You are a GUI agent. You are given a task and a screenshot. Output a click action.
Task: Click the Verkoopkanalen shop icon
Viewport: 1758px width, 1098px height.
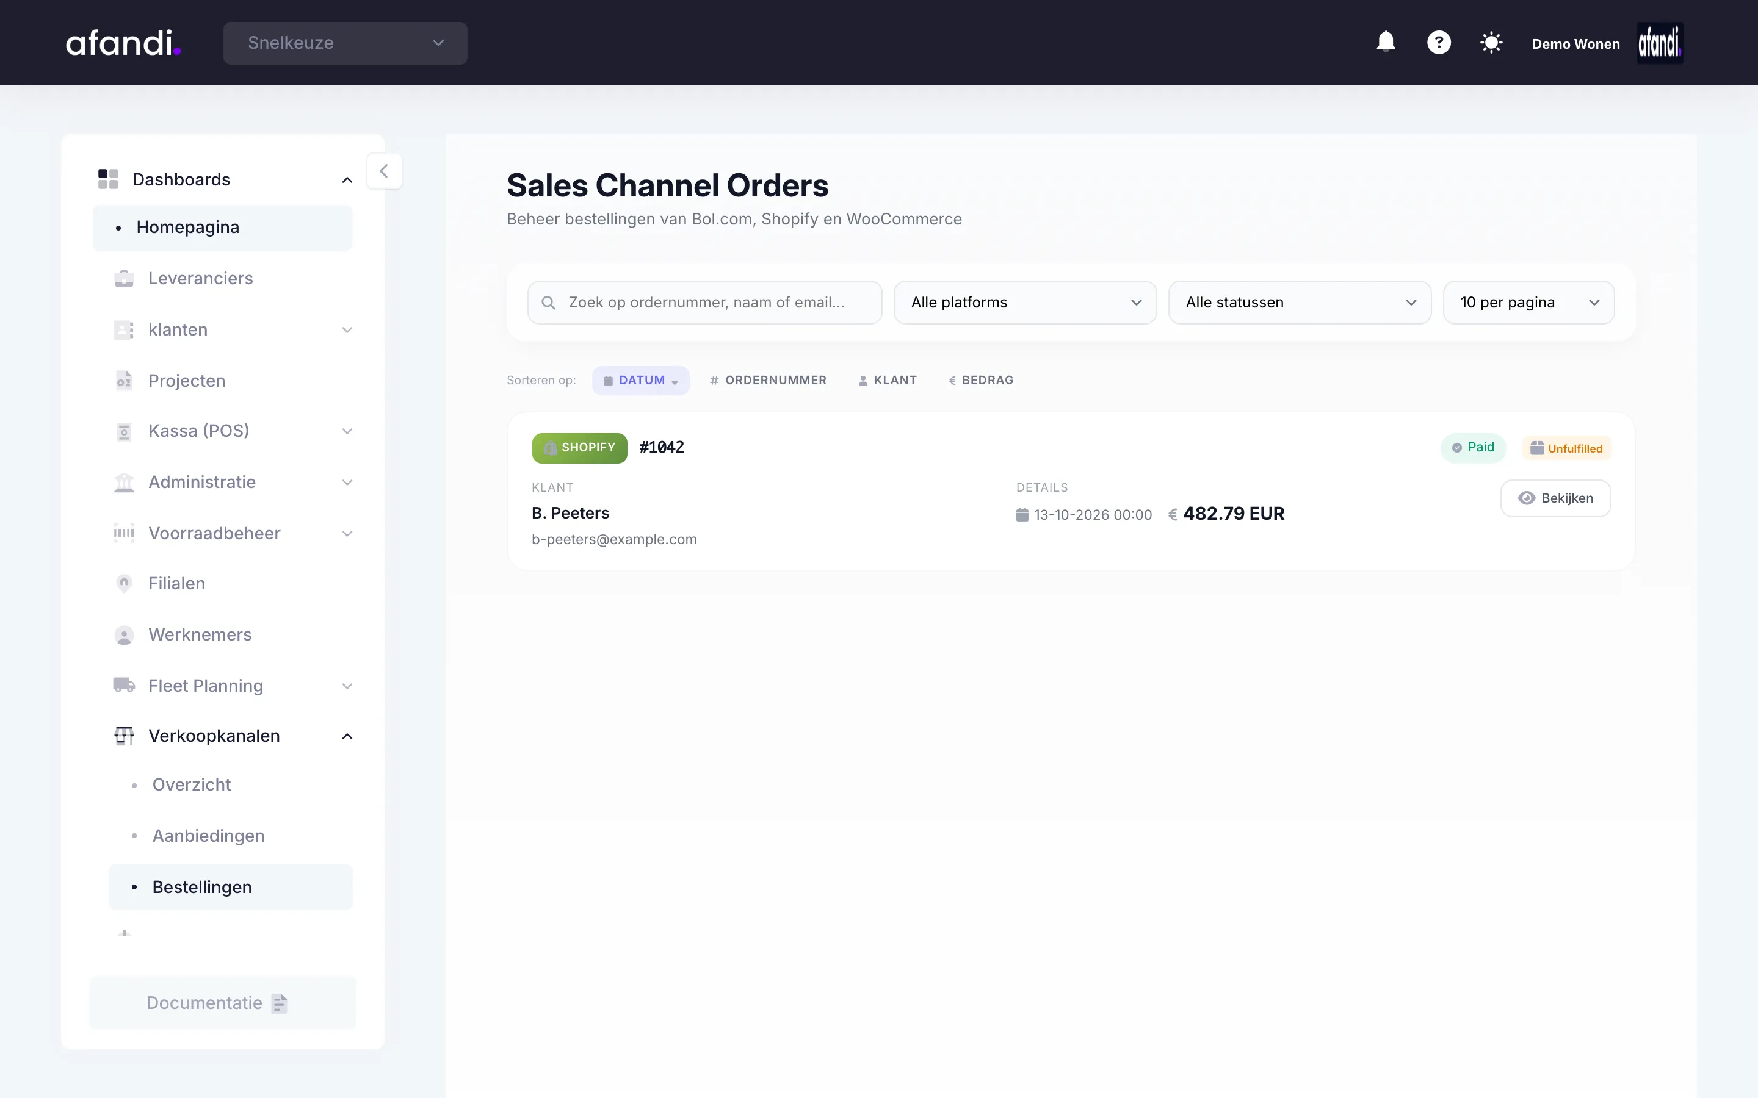coord(125,736)
